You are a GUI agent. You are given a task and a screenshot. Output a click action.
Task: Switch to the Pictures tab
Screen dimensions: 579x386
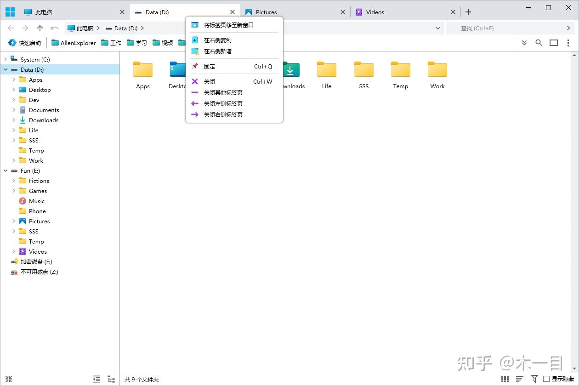266,12
